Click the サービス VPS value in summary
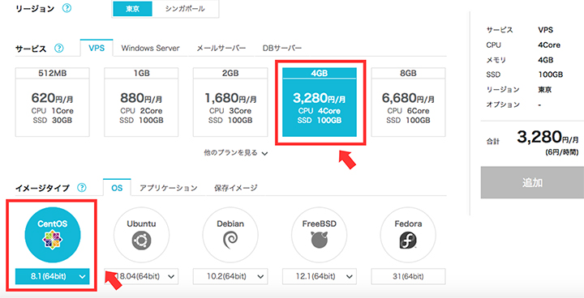The image size is (584, 298). 546,30
